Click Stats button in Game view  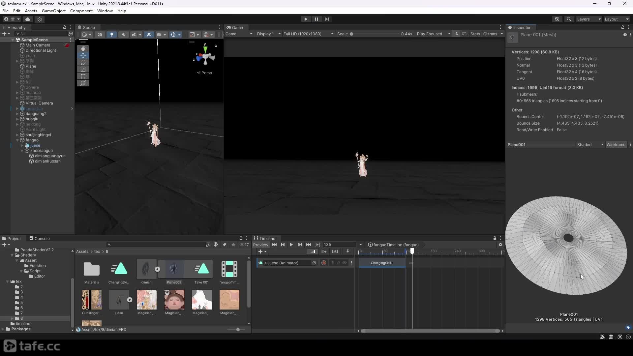point(475,34)
